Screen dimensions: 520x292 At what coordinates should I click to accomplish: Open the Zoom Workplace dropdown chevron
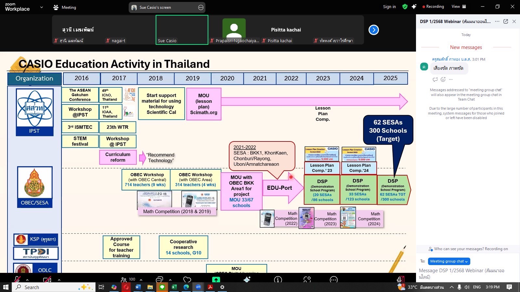coord(41,7)
